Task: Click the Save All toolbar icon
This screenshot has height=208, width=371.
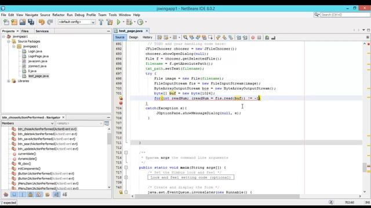Action: click(31, 22)
